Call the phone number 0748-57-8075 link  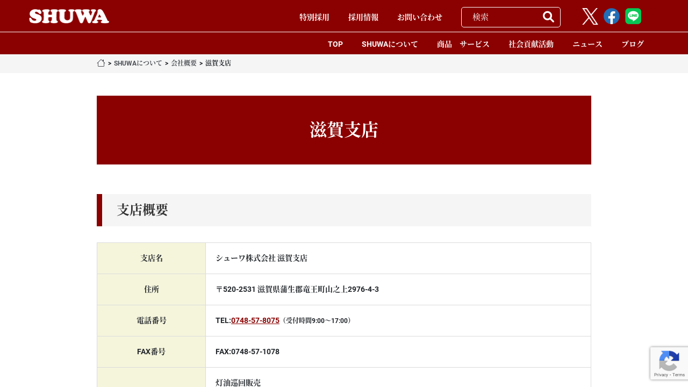point(255,320)
